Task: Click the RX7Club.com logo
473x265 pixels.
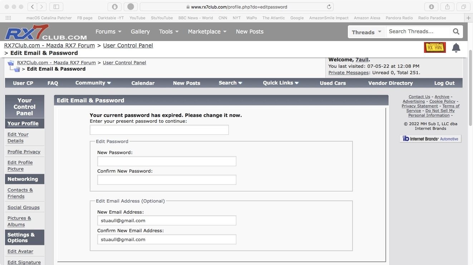Action: (45, 32)
